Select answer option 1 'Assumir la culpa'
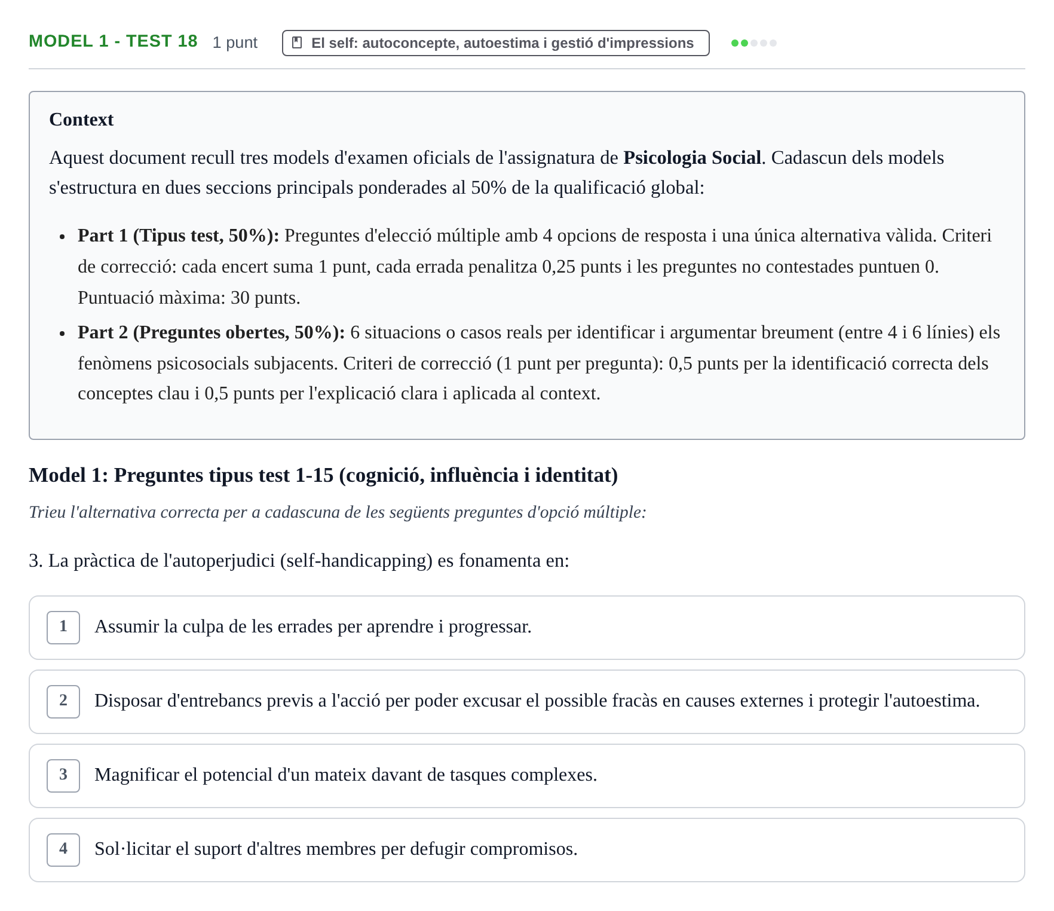1054x911 pixels. pyautogui.click(x=526, y=628)
